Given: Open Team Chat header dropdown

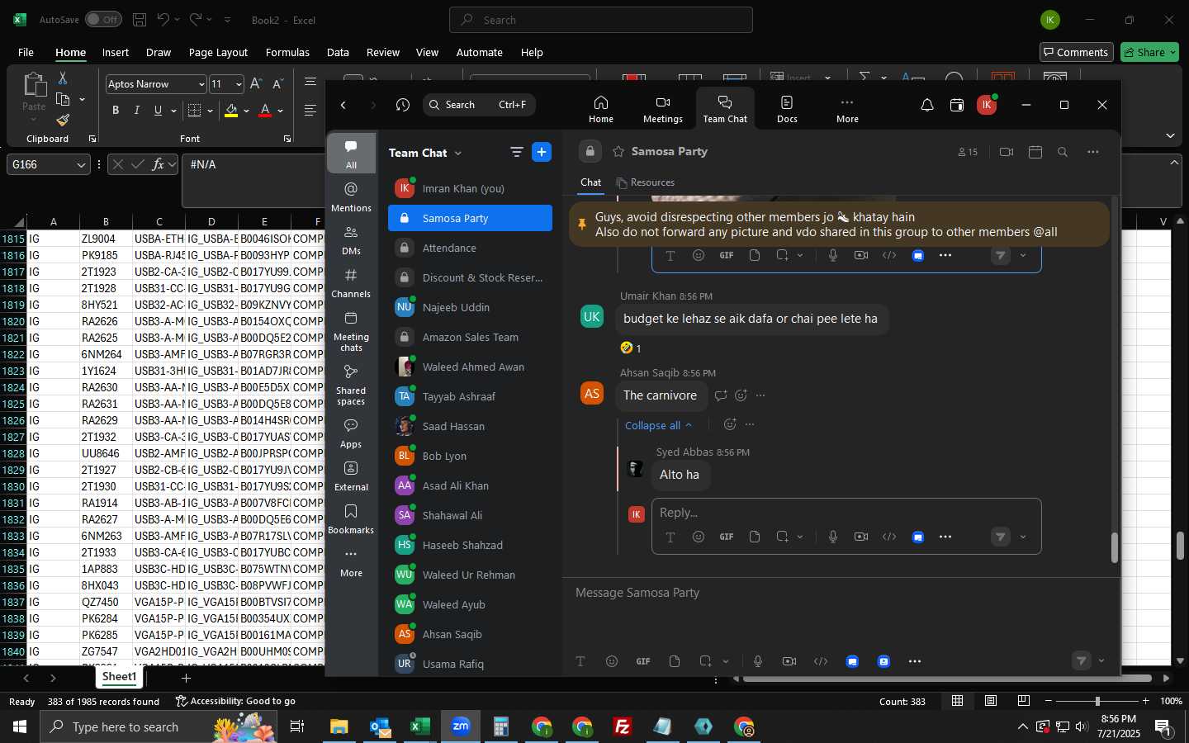Looking at the screenshot, I should coord(458,153).
